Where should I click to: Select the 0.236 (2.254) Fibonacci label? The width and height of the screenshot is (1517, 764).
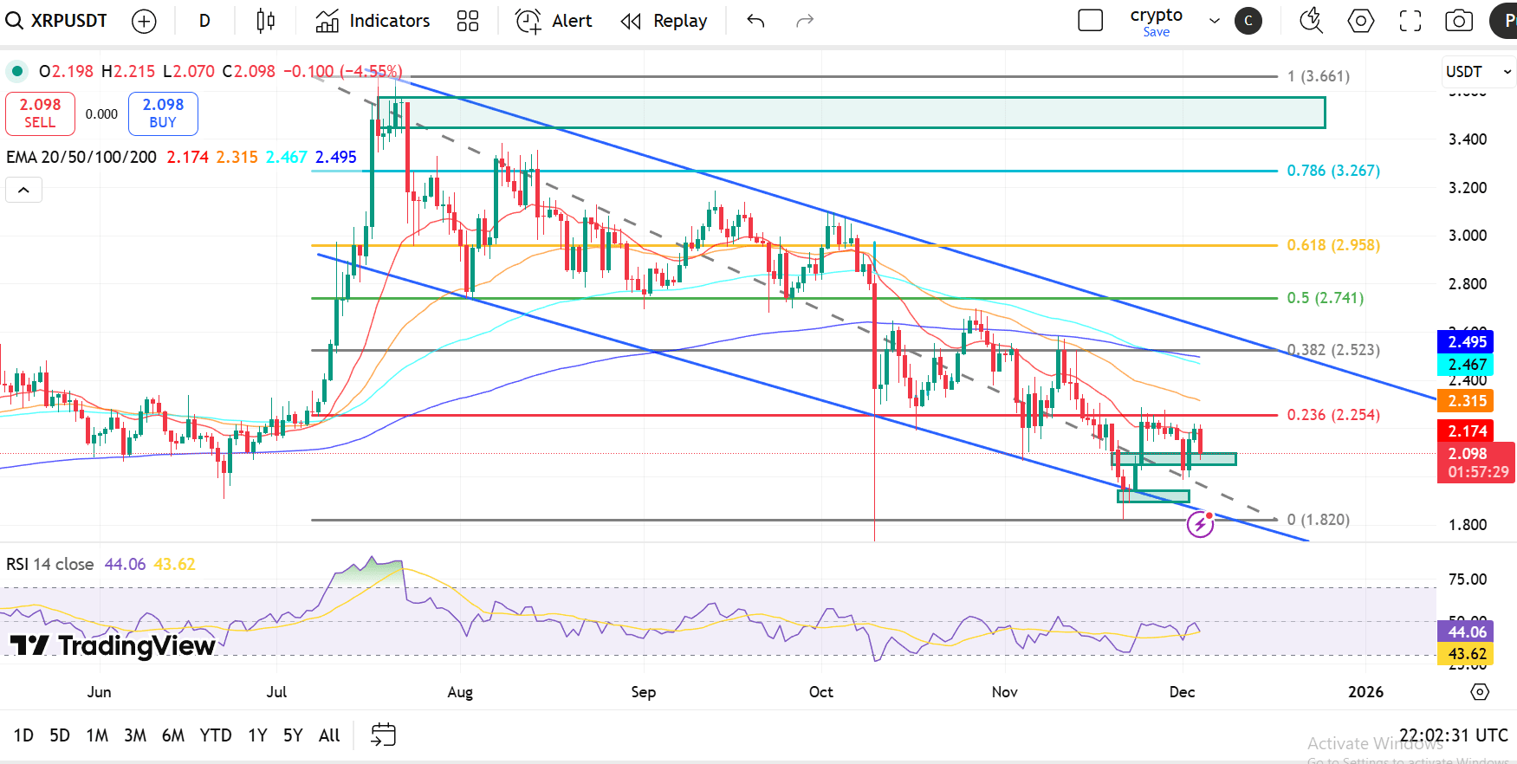pyautogui.click(x=1333, y=415)
